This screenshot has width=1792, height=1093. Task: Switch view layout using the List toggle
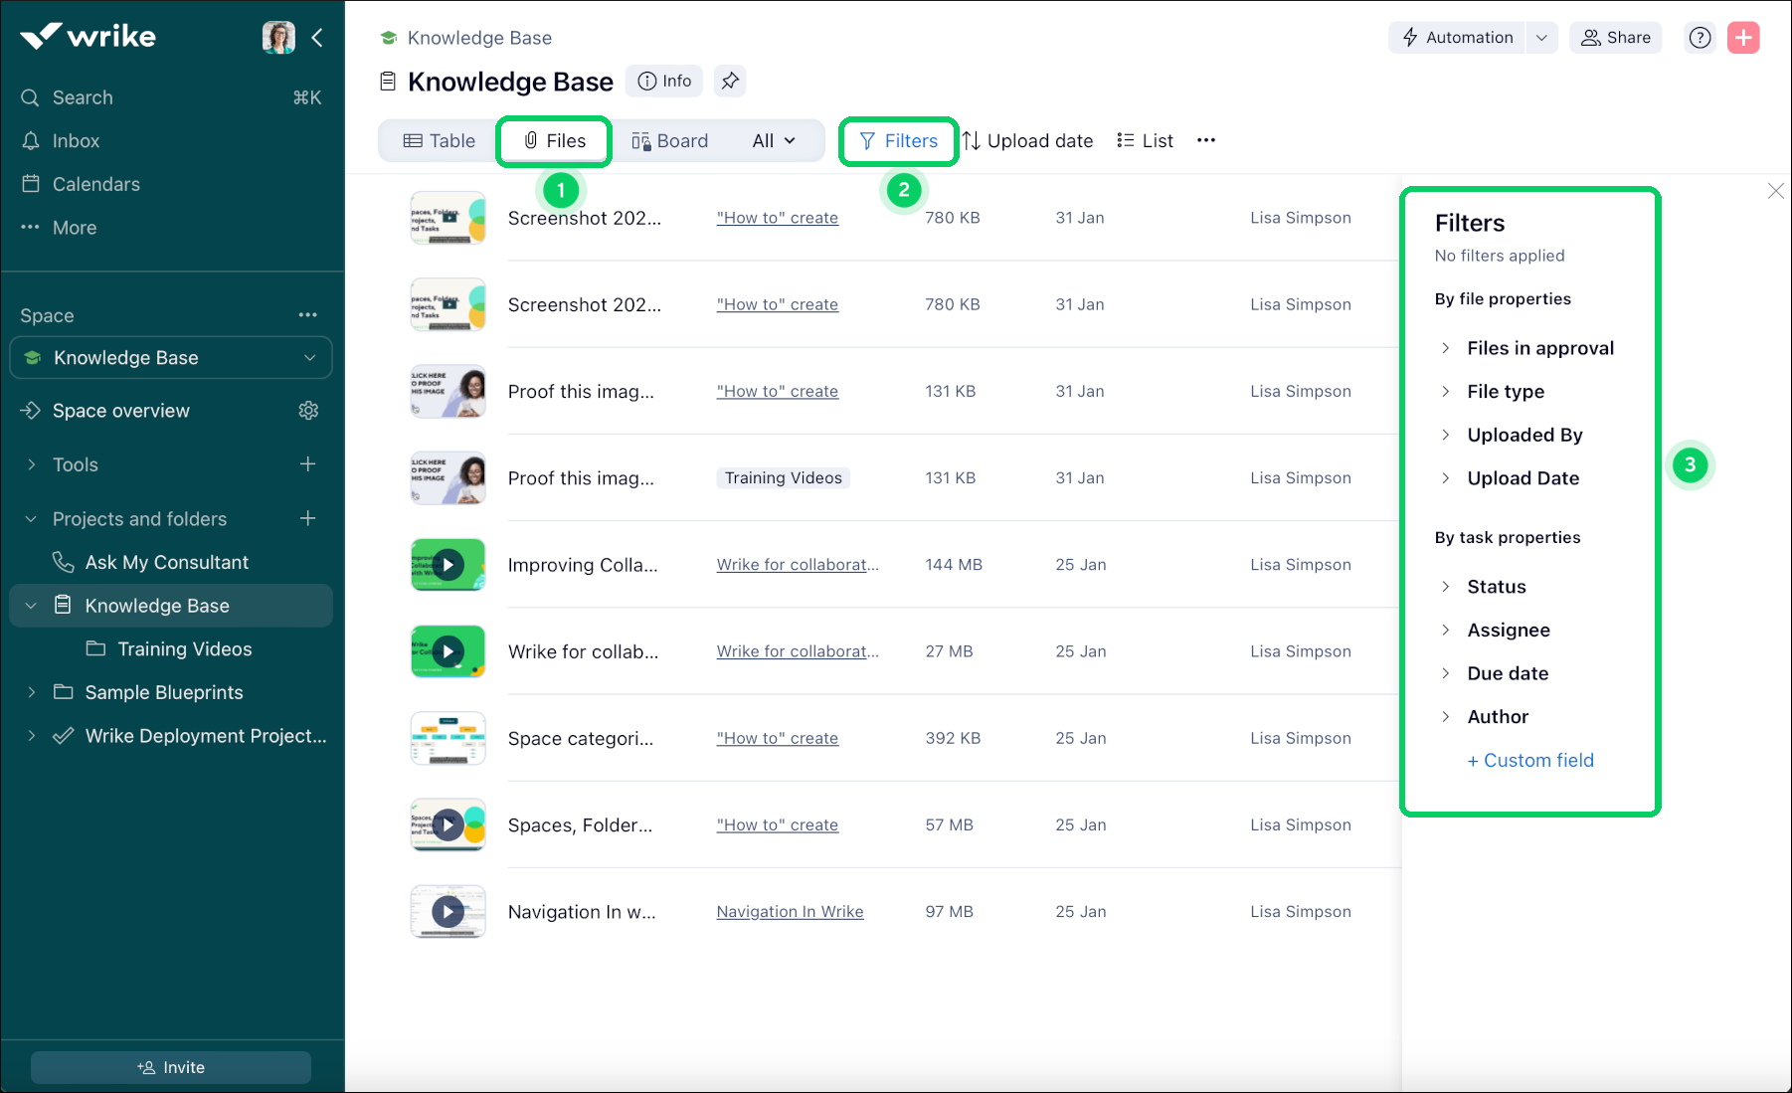(1145, 140)
